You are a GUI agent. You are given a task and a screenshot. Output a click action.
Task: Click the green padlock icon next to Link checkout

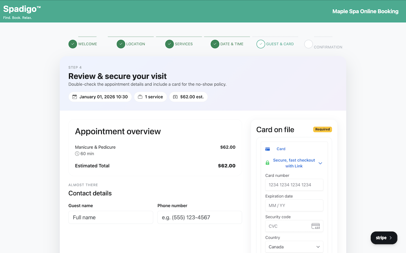coord(267,162)
